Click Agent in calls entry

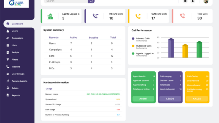pos(144,76)
